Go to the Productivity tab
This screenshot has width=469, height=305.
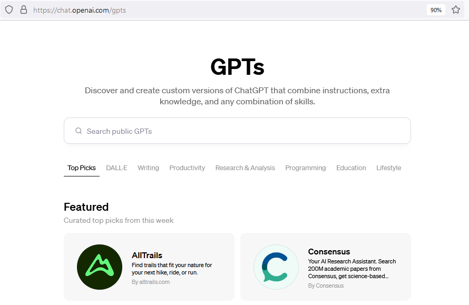187,168
